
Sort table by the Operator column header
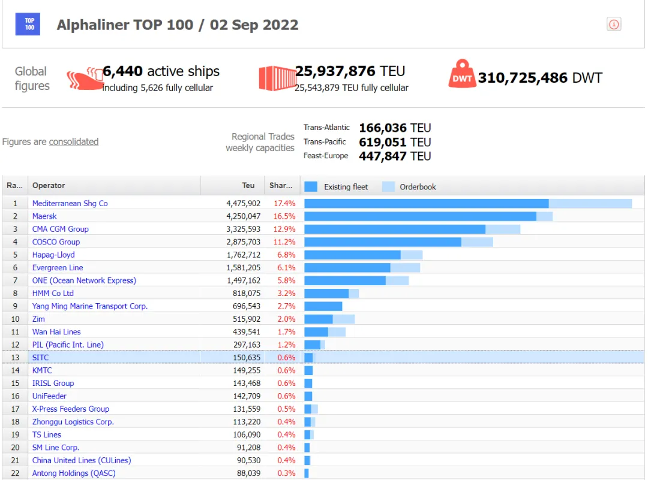click(x=114, y=185)
